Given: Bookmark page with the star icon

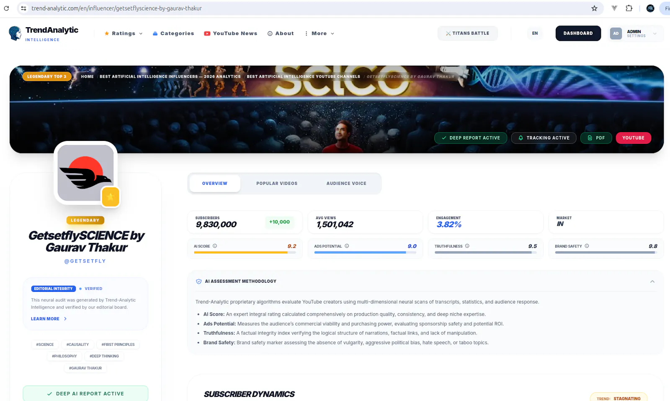Looking at the screenshot, I should click(x=594, y=8).
